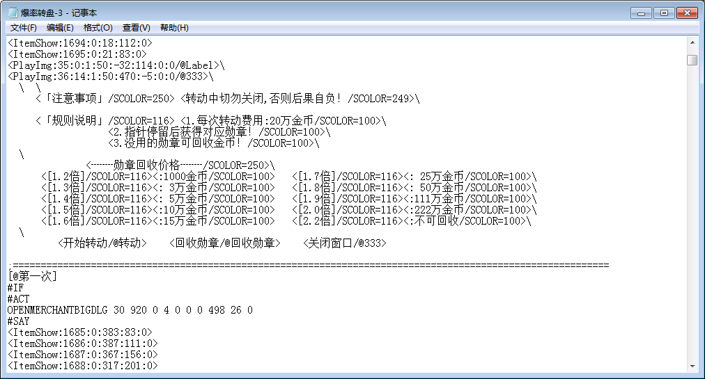Open the 文件(F) menu
Image resolution: width=705 pixels, height=379 pixels.
[x=23, y=28]
